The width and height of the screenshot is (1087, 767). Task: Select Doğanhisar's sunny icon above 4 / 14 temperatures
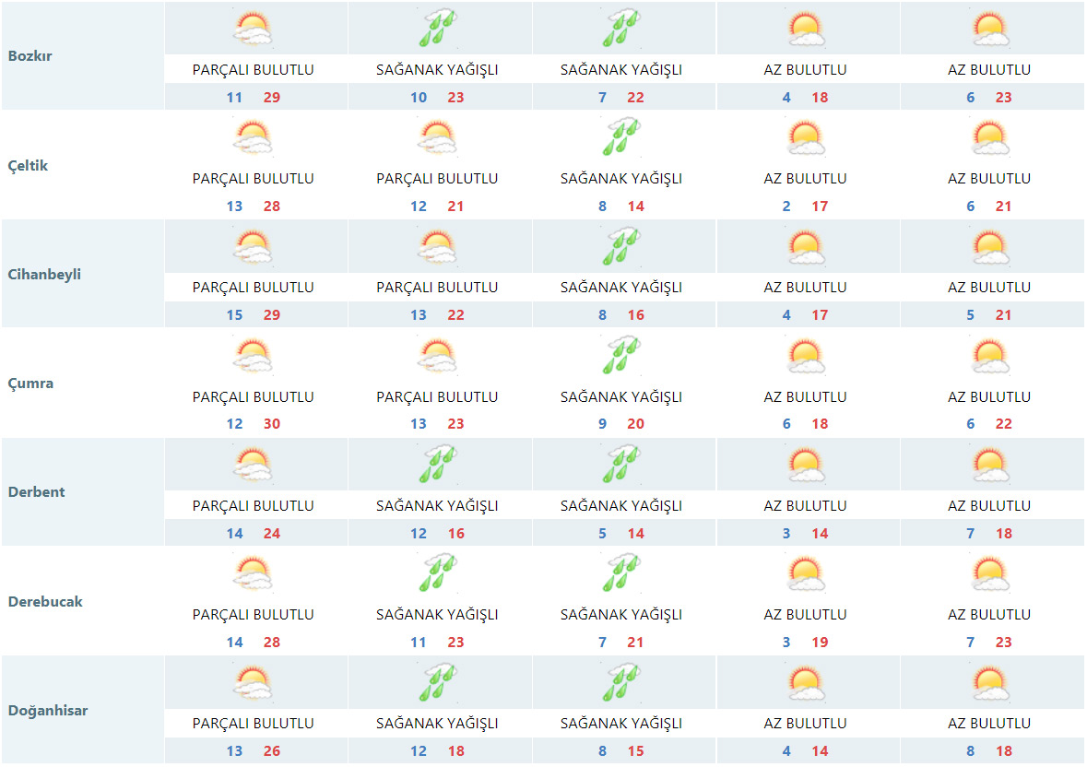(x=806, y=683)
